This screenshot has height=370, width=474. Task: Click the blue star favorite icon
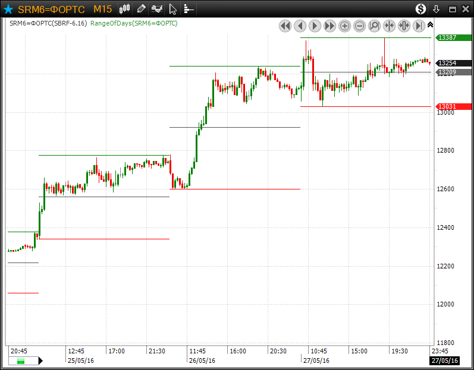(8, 9)
